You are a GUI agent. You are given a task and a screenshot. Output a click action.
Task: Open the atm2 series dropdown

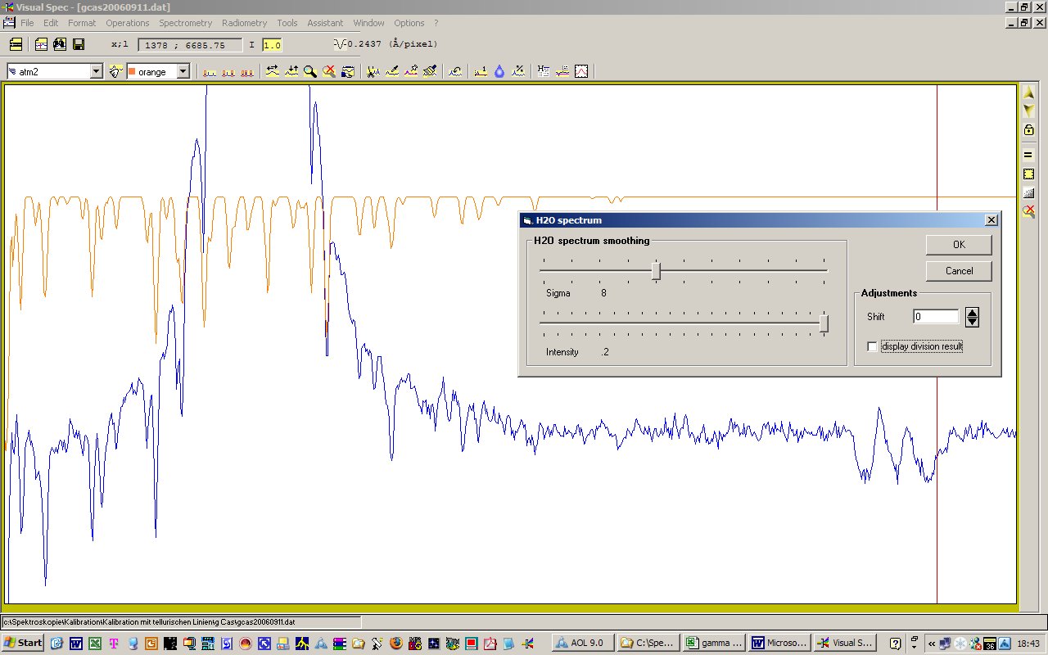[96, 72]
